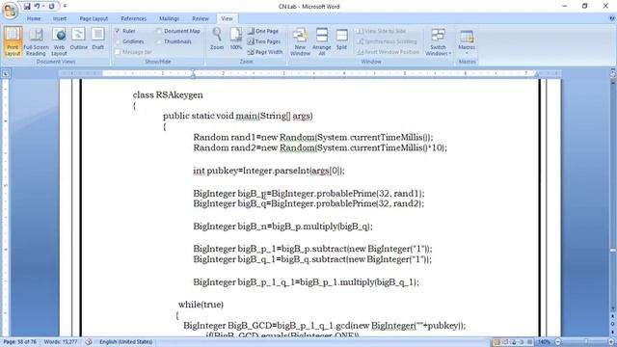
Task: Click Web Layout status bar icon
Action: [x=514, y=342]
